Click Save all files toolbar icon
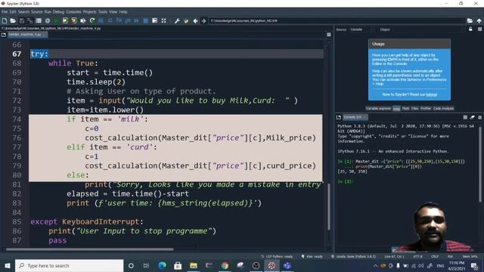 coord(30,20)
